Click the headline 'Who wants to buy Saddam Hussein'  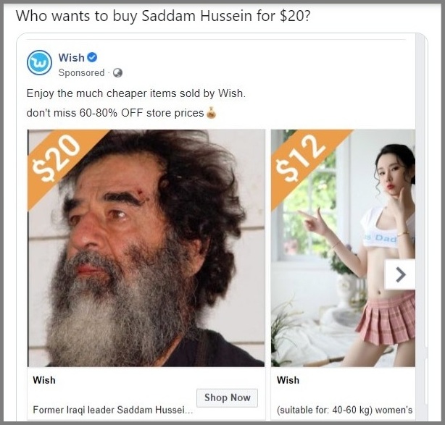tap(133, 16)
